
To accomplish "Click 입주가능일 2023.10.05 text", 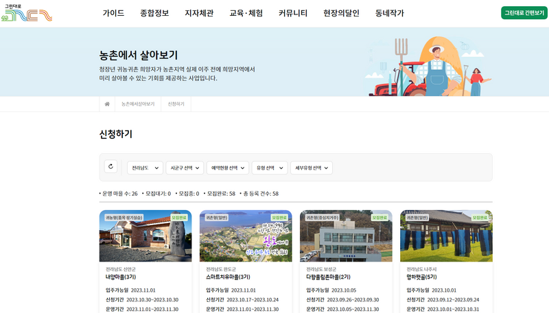I will tap(331, 290).
